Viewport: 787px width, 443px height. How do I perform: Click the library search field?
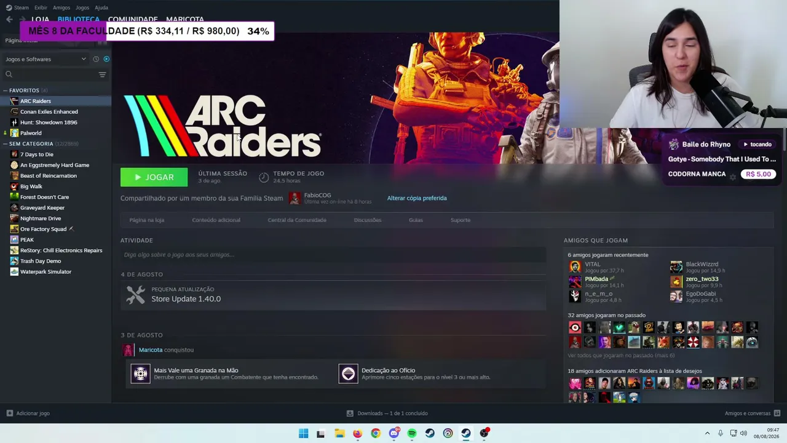[x=49, y=74]
